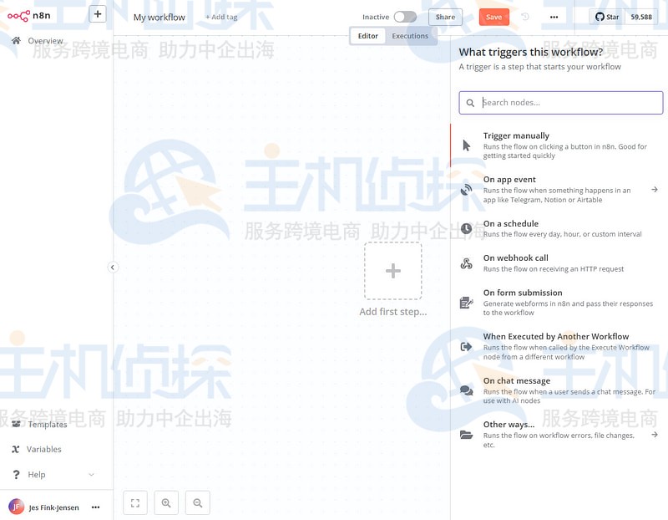Open user menu dots beside Jes Fink-Jensen
The height and width of the screenshot is (520, 668).
[96, 507]
